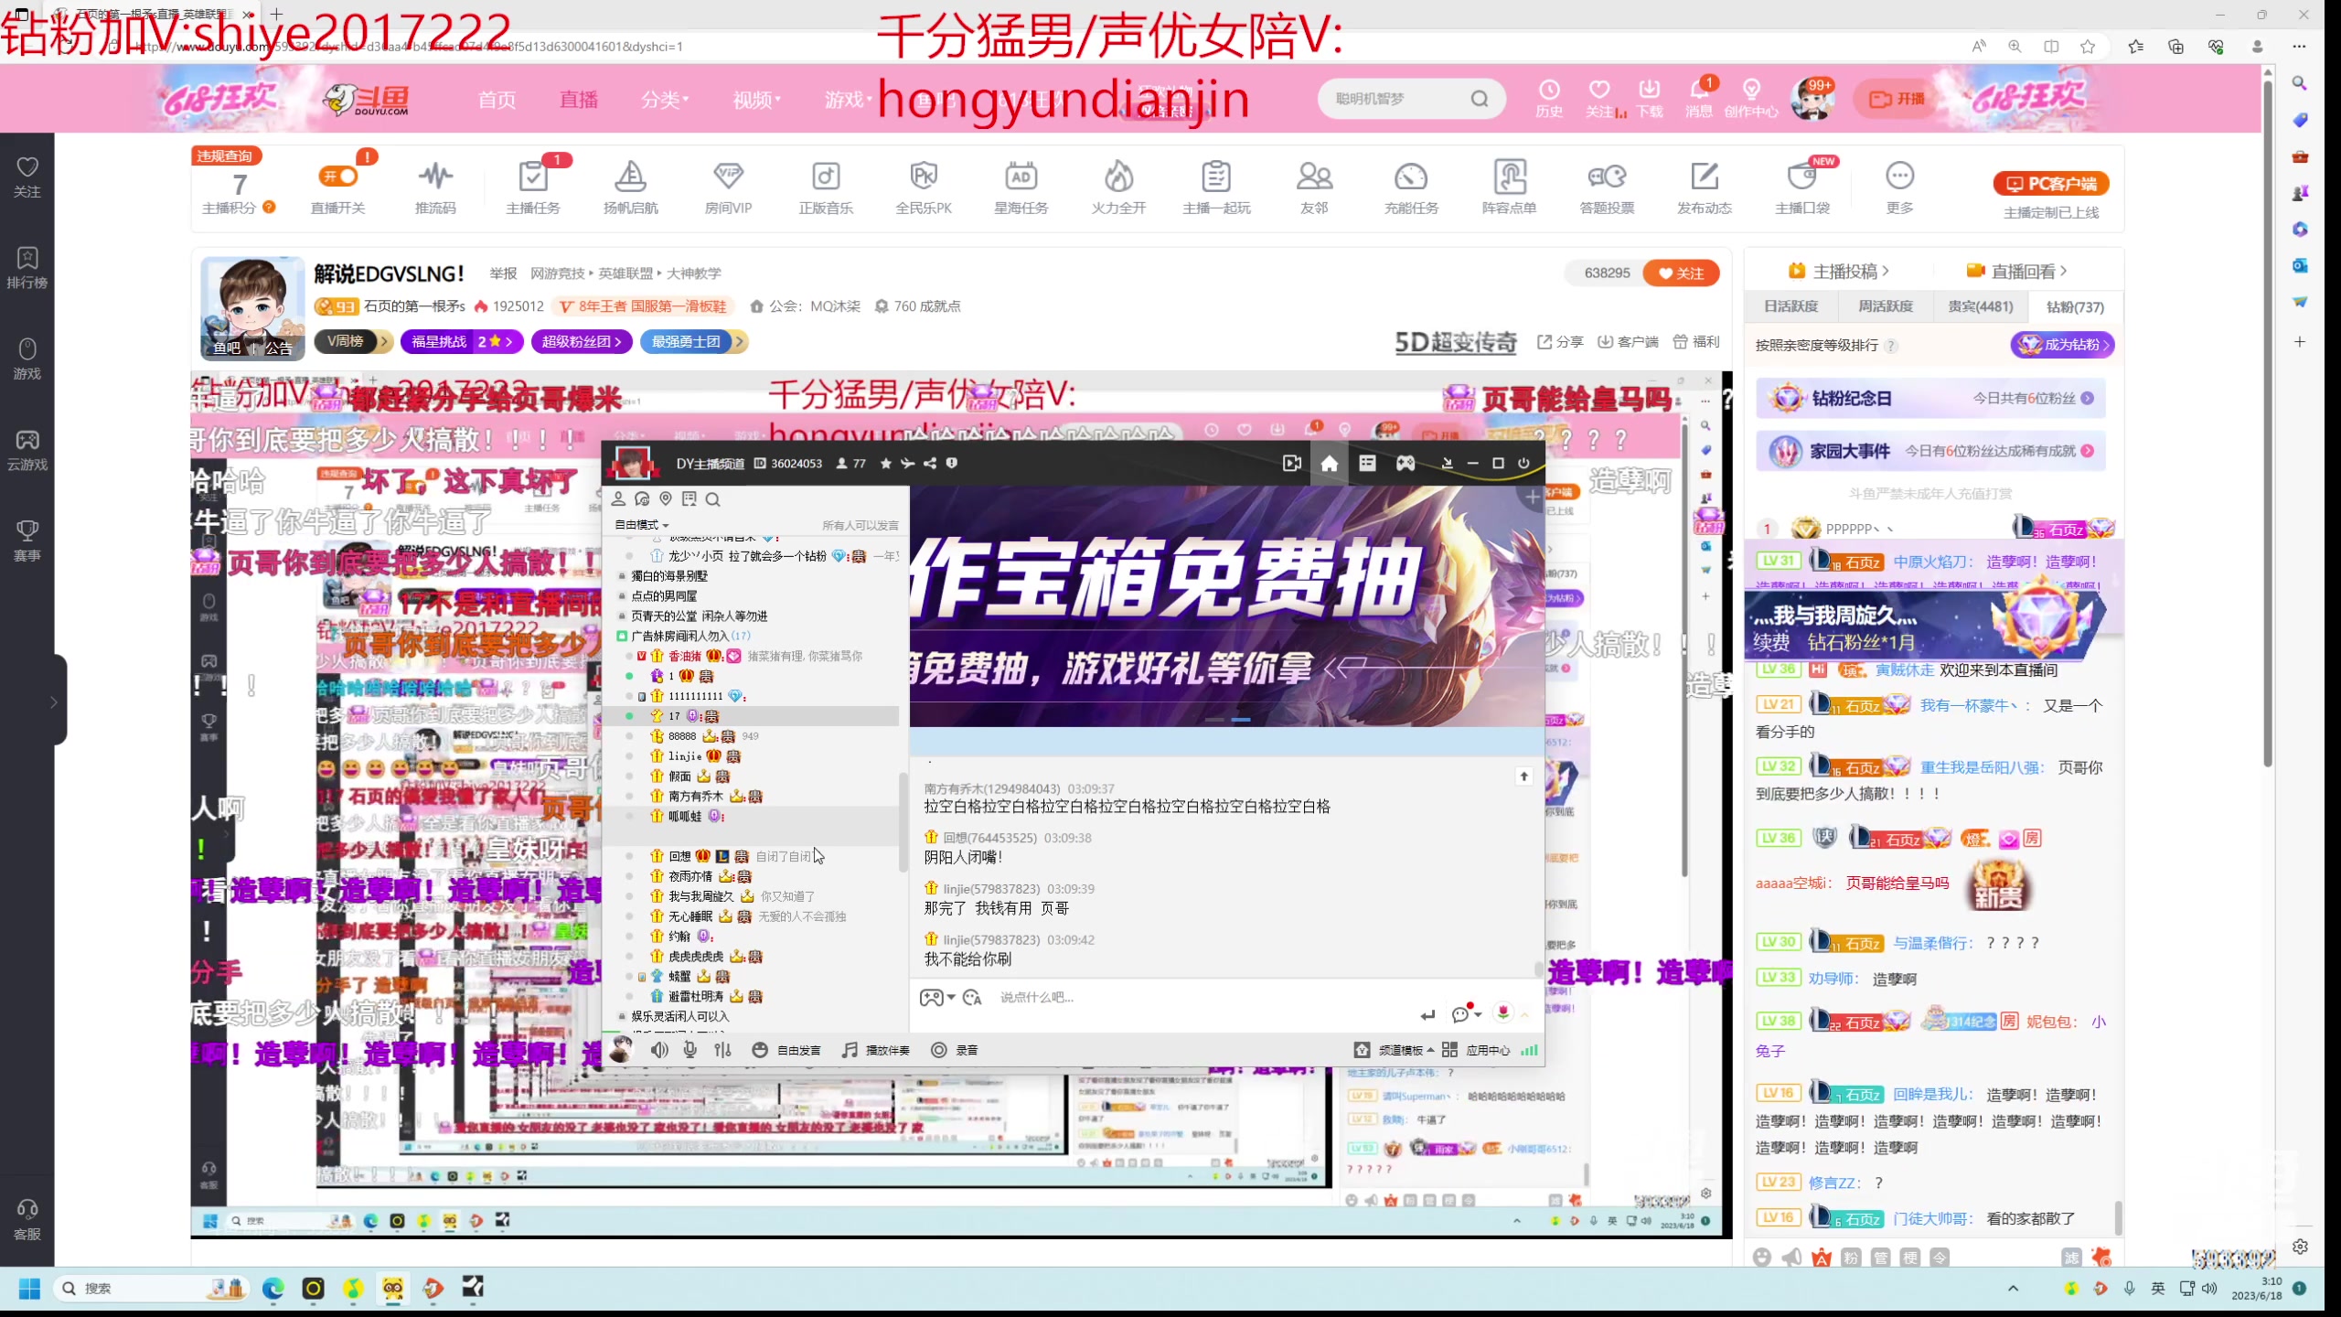Click star favorite icon in DY channel title bar
This screenshot has height=1317, width=2341.
[885, 464]
